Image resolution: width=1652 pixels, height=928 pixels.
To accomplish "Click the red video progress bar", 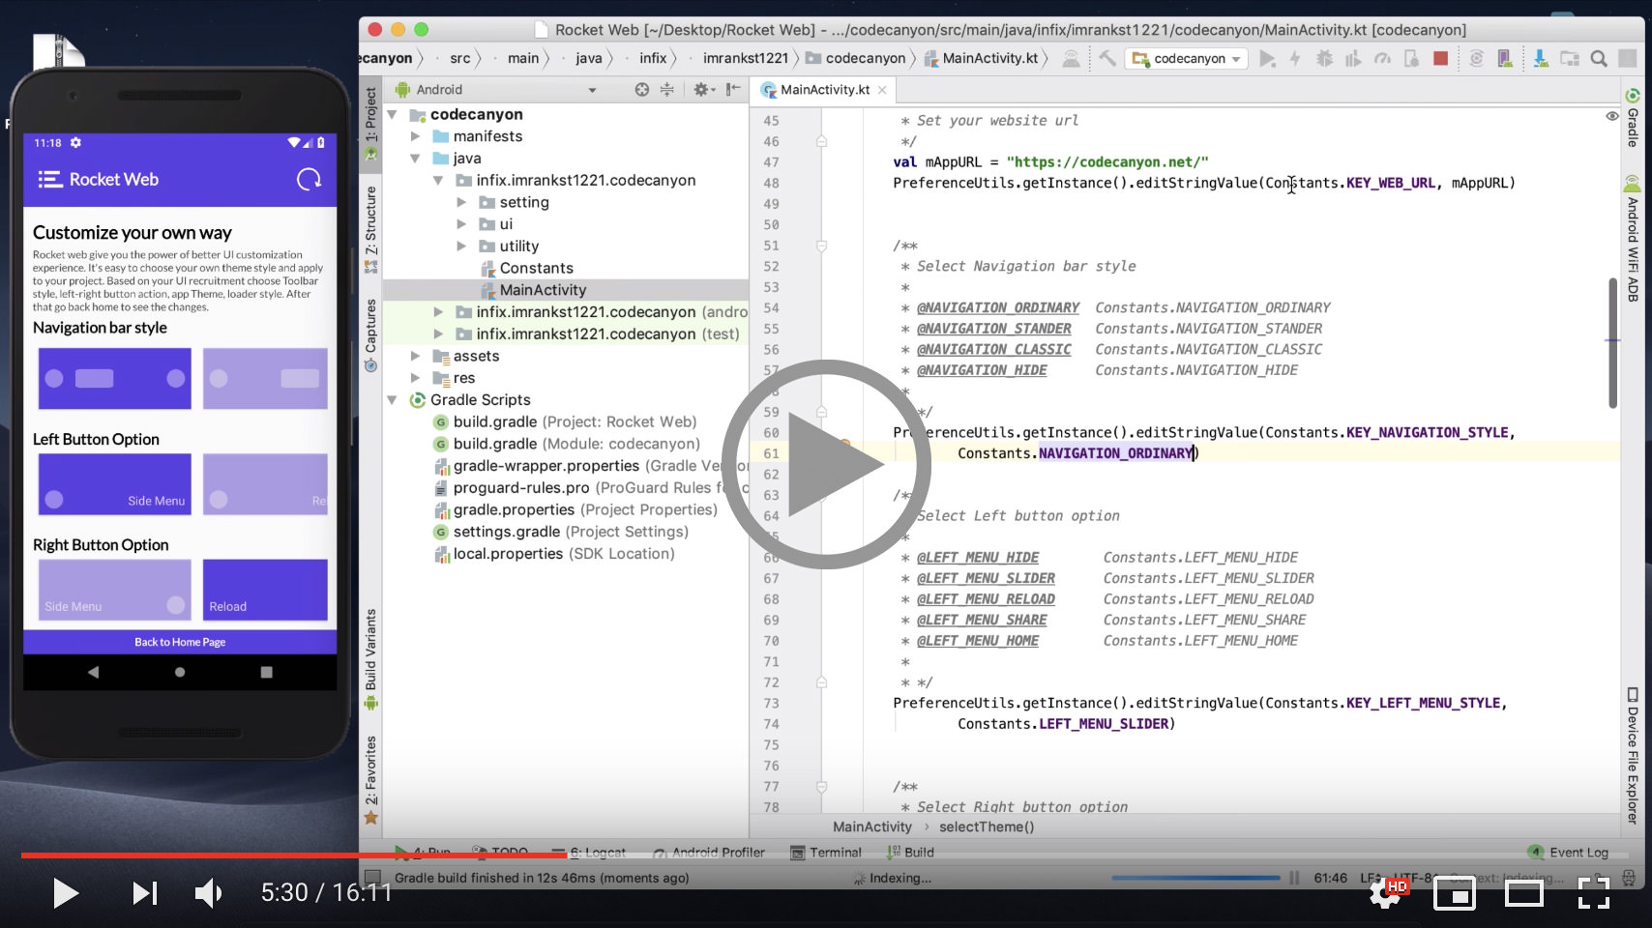I will [x=294, y=855].
